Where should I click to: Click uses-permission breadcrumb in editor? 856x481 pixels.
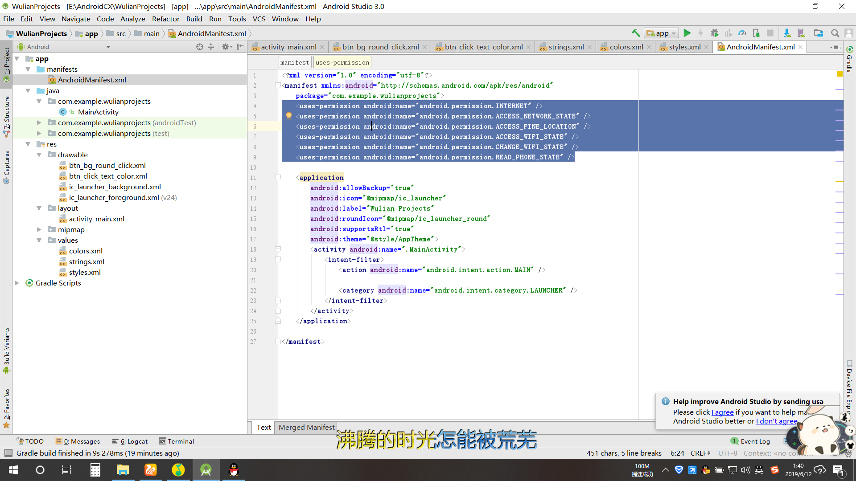point(342,62)
